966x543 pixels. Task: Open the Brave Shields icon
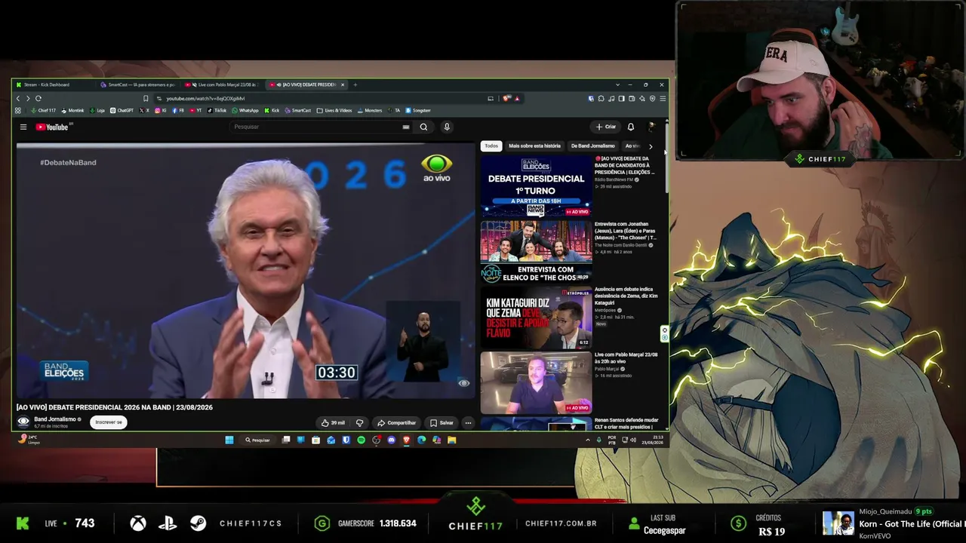(x=507, y=98)
